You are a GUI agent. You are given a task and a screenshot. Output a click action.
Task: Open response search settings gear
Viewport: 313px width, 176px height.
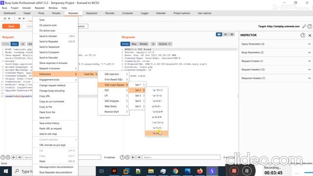[127, 157]
